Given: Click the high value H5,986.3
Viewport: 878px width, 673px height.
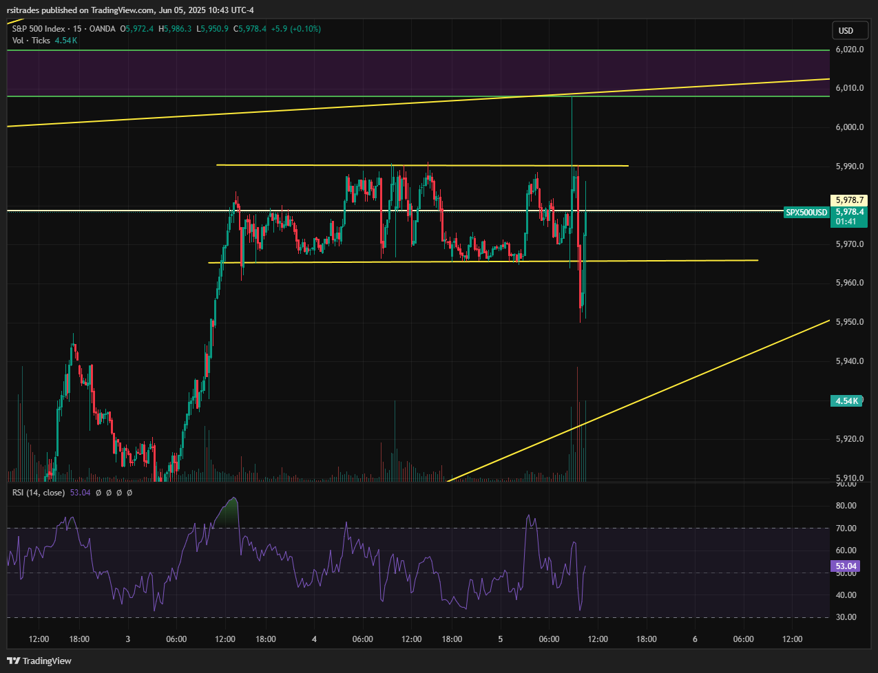Looking at the screenshot, I should click(176, 29).
